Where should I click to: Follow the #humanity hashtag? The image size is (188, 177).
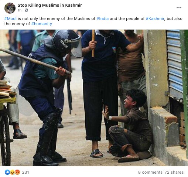[x=42, y=24]
